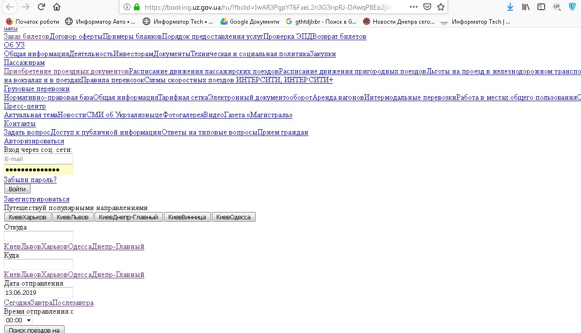
Task: Open Пресс-центр menu link
Action: (25, 106)
